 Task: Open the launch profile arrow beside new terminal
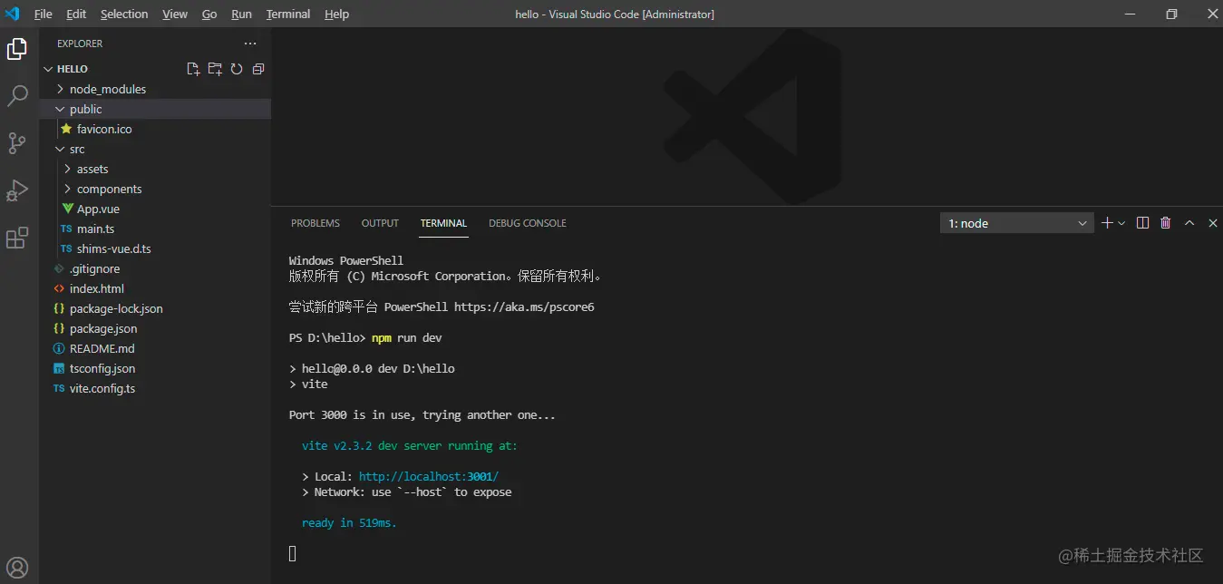tap(1121, 223)
